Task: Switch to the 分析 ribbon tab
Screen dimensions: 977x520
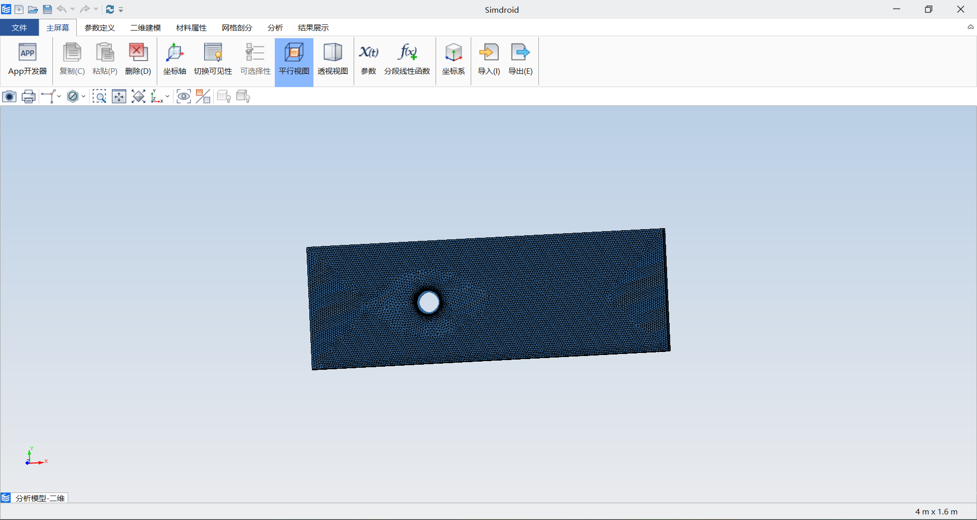Action: pos(275,28)
